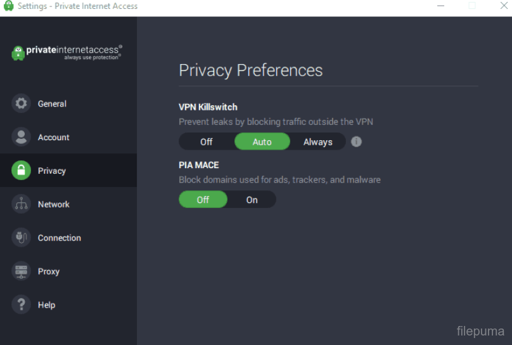Click the Proxy server icon
This screenshot has height=345, width=512.
21,271
